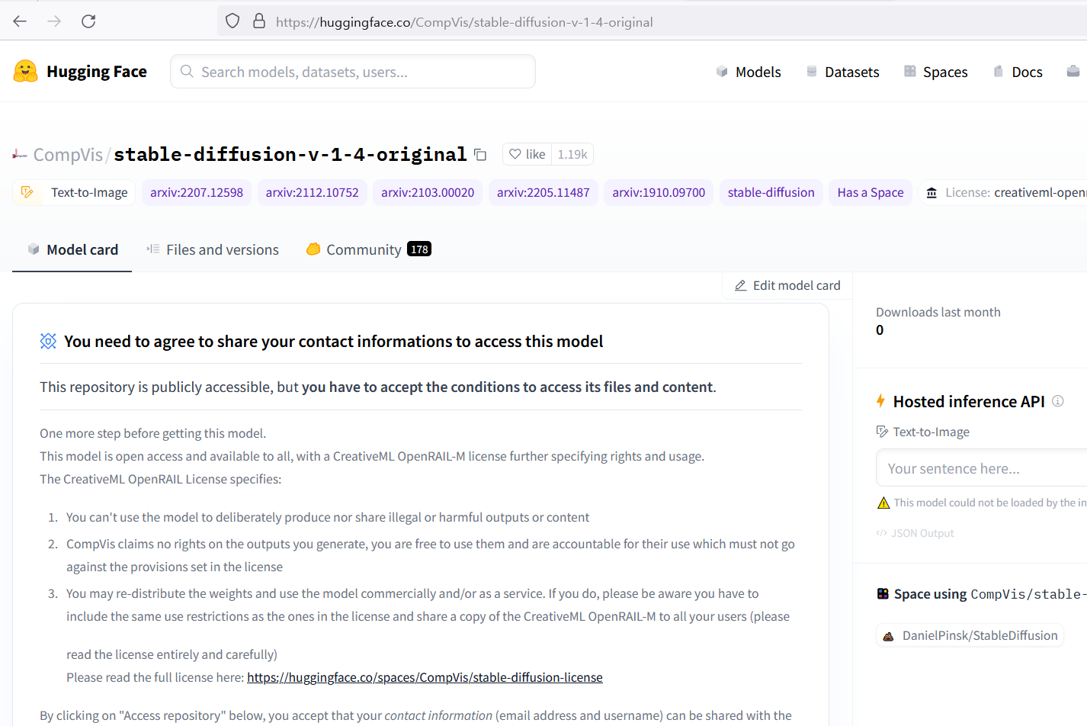Open the arxiv:2103.00020 tag

(x=428, y=192)
